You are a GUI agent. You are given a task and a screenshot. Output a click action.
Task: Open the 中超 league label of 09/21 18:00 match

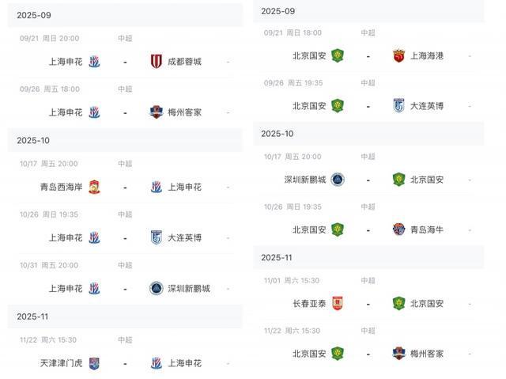(368, 32)
